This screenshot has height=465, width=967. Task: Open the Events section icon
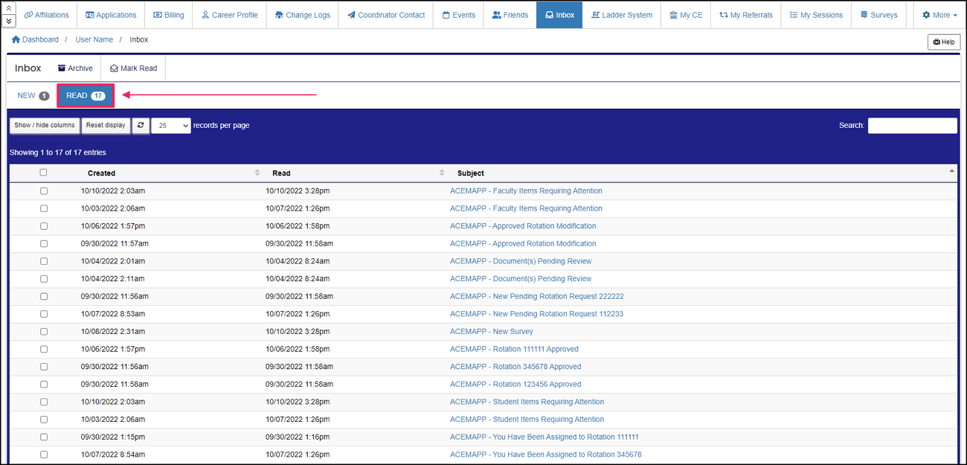tap(445, 14)
